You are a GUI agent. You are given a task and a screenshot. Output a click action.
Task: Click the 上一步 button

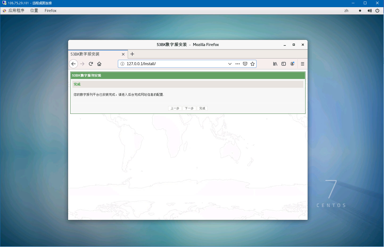click(175, 108)
